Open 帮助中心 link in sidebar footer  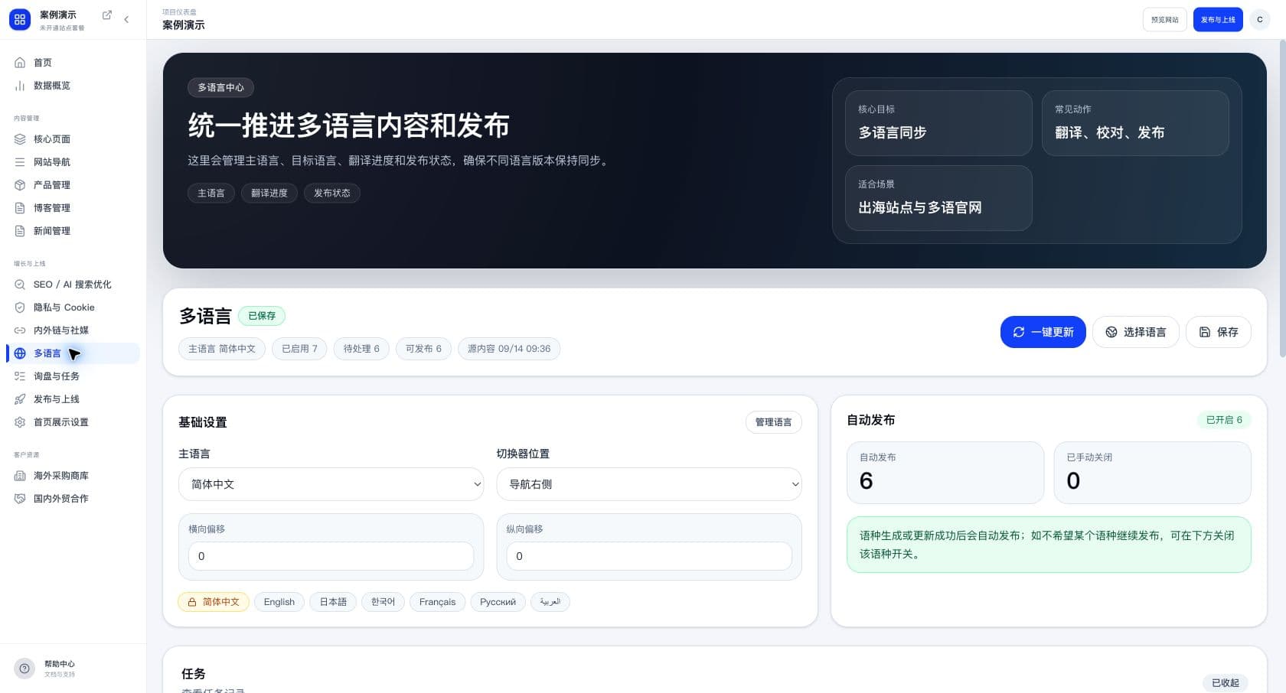pos(60,669)
